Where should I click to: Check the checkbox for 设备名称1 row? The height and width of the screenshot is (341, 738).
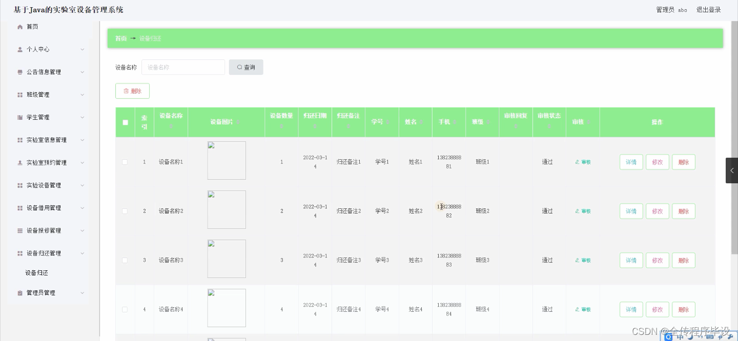(125, 162)
